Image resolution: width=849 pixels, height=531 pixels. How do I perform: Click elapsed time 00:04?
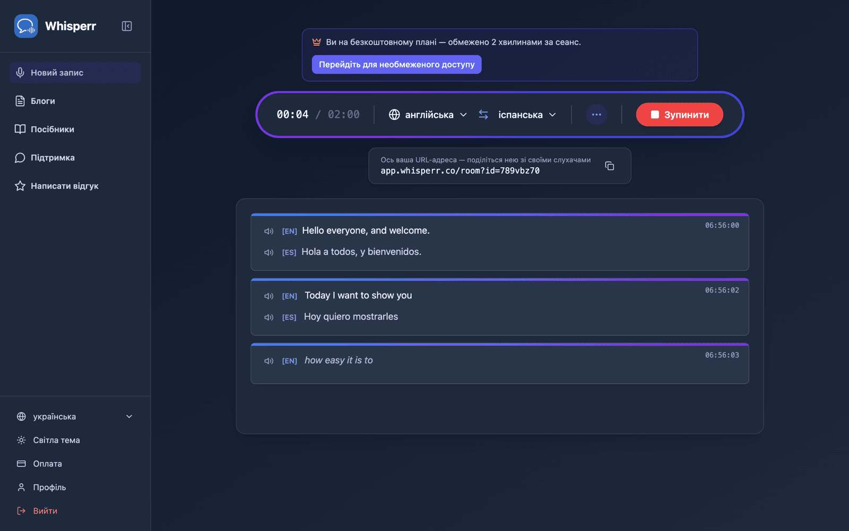tap(292, 115)
